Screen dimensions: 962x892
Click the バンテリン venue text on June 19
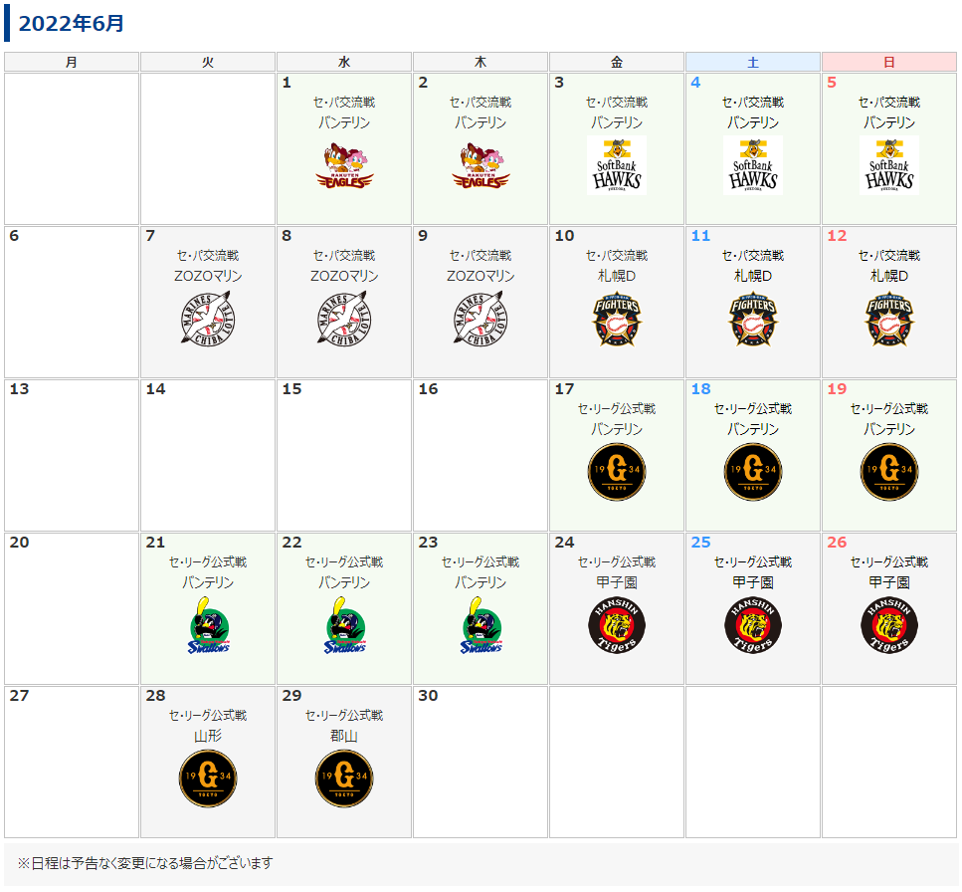[x=889, y=429]
